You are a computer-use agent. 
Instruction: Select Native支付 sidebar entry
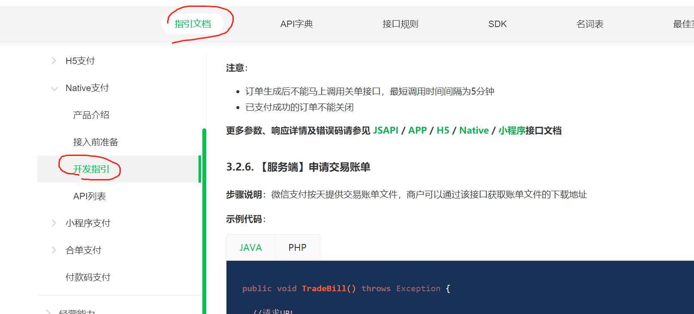[x=87, y=88]
